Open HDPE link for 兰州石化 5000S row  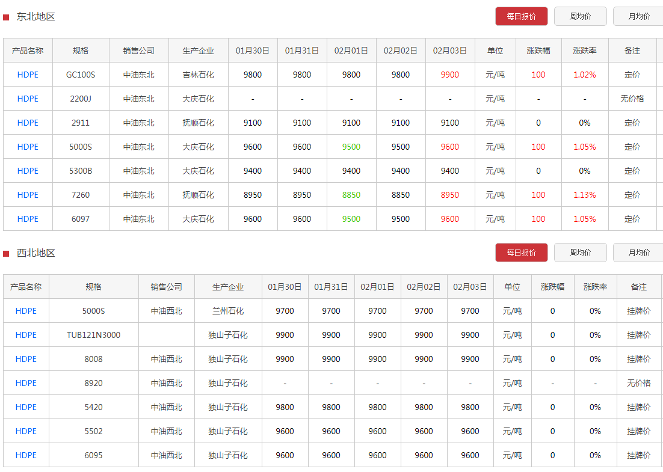tap(26, 311)
